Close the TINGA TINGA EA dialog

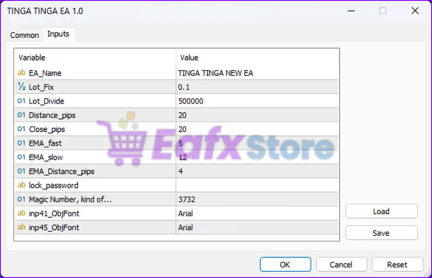[415, 11]
